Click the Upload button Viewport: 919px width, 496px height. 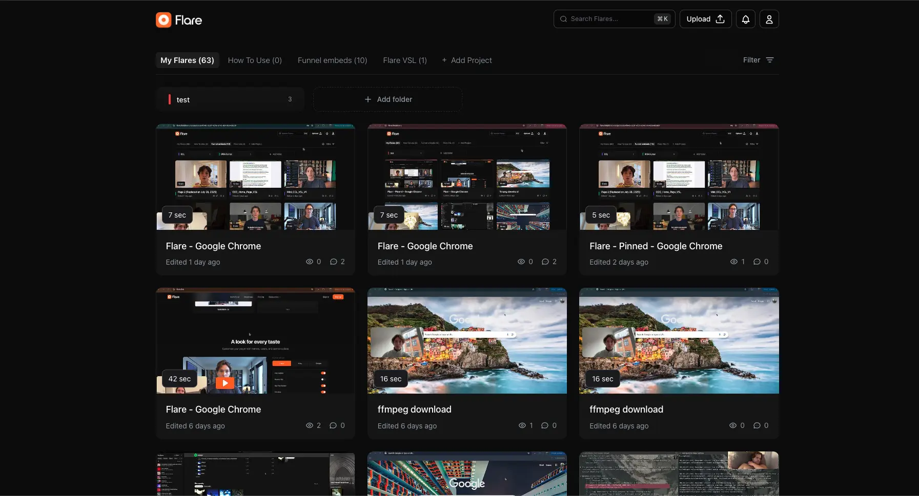(x=705, y=19)
